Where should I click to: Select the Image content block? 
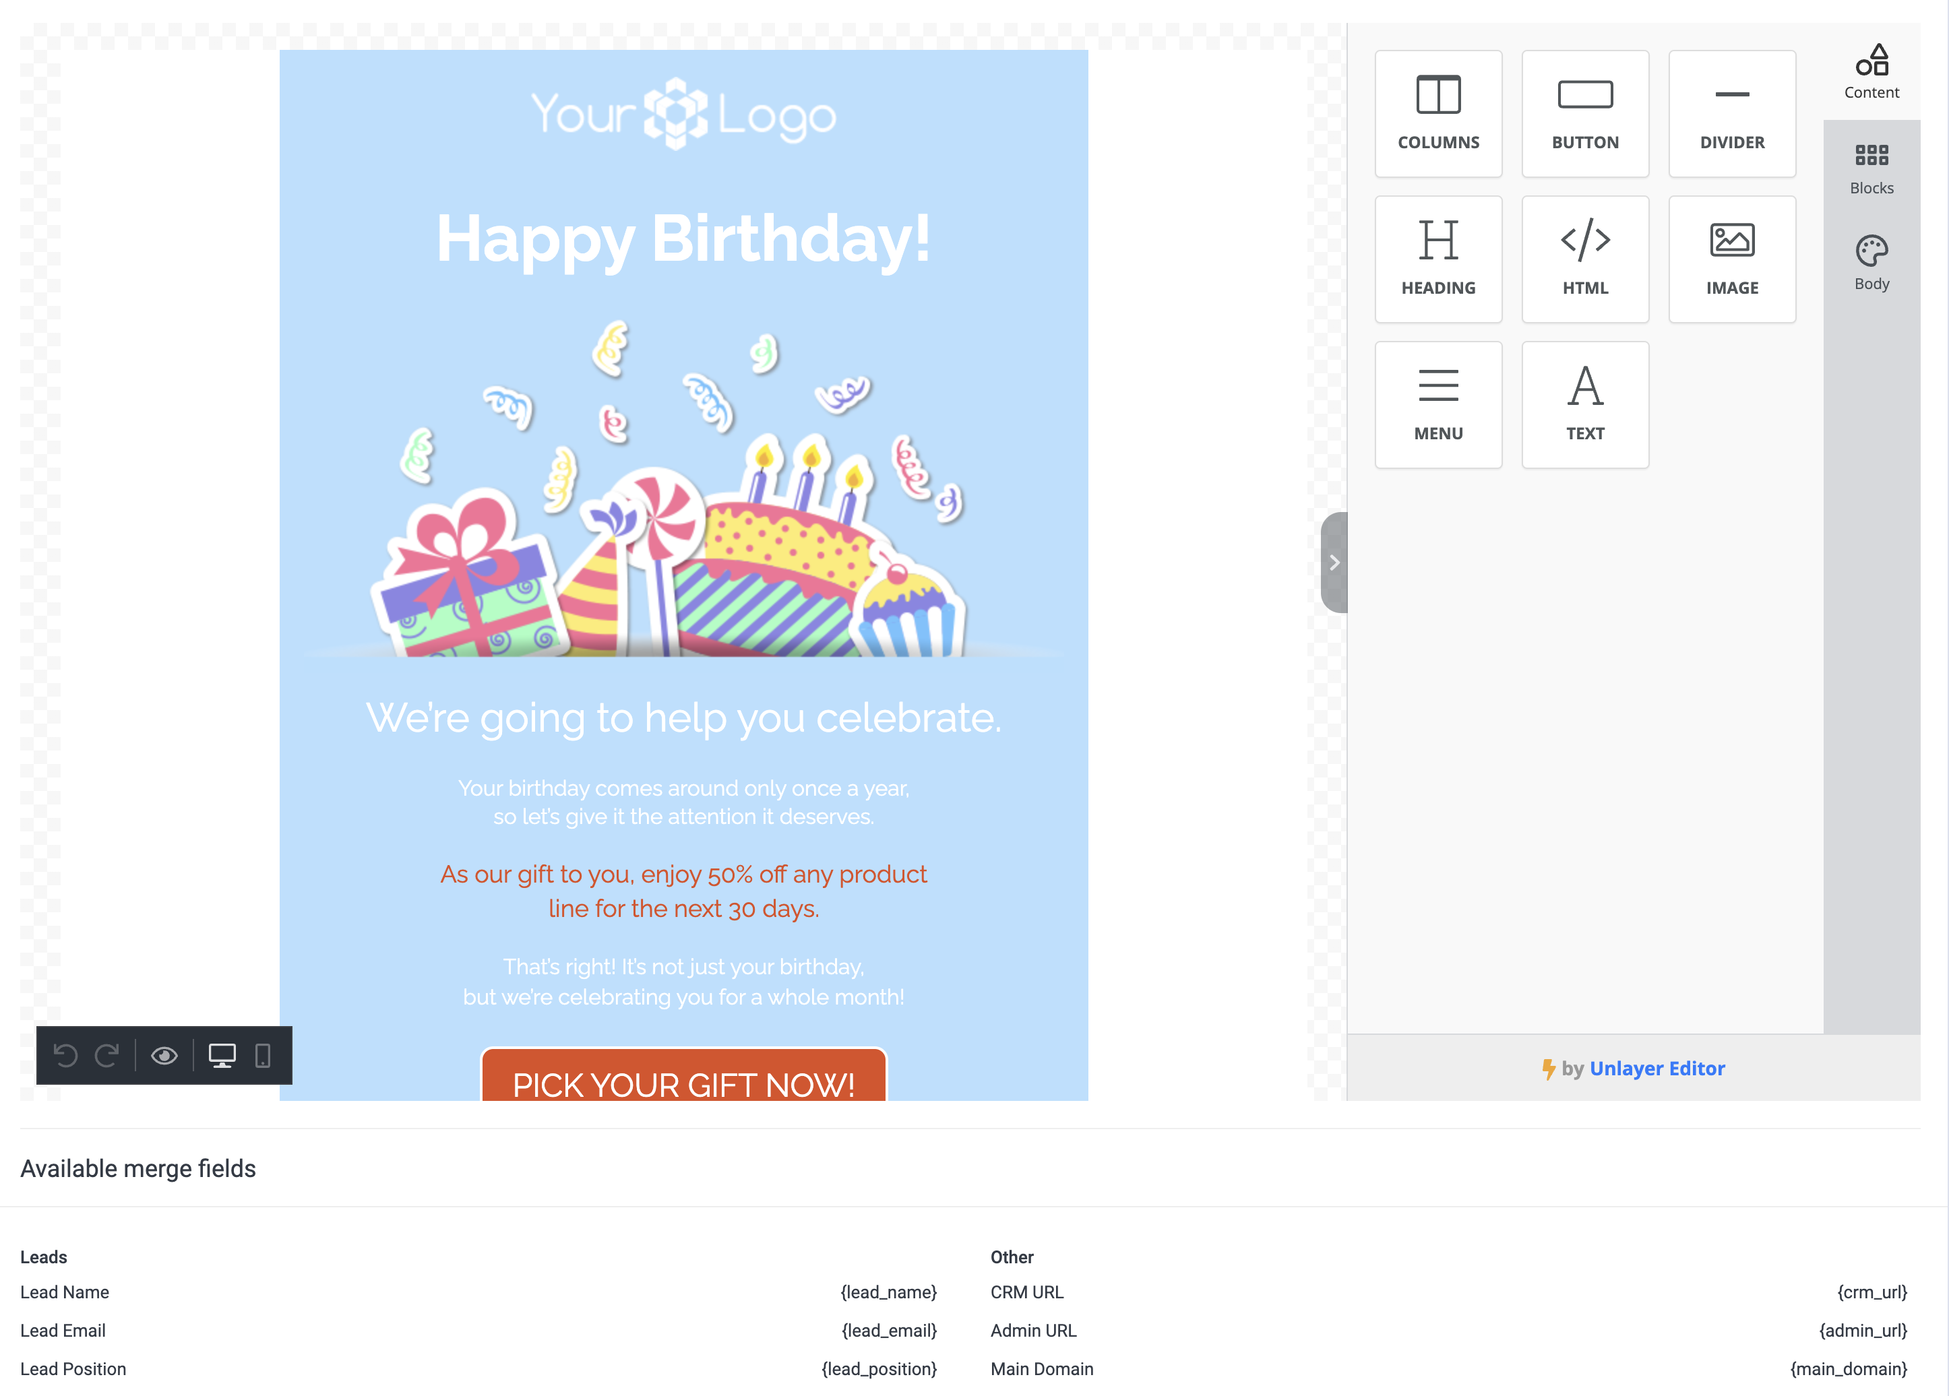click(x=1731, y=259)
